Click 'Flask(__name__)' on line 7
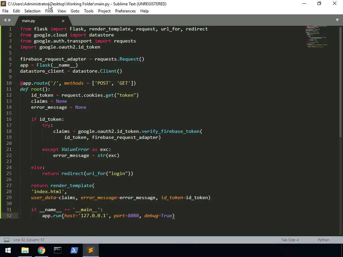The height and width of the screenshot is (257, 343). click(57, 65)
